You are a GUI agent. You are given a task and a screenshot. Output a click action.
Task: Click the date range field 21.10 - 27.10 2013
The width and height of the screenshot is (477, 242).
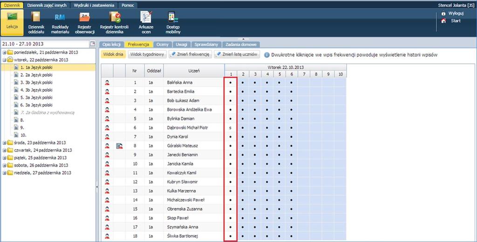(x=46, y=44)
